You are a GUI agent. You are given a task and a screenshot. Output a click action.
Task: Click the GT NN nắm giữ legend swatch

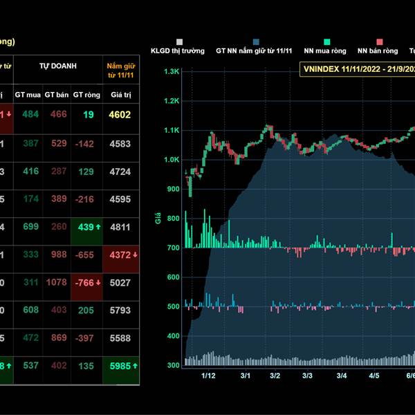[256, 41]
